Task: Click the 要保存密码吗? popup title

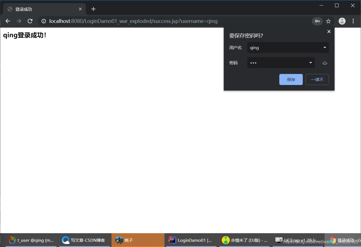Action: point(246,36)
